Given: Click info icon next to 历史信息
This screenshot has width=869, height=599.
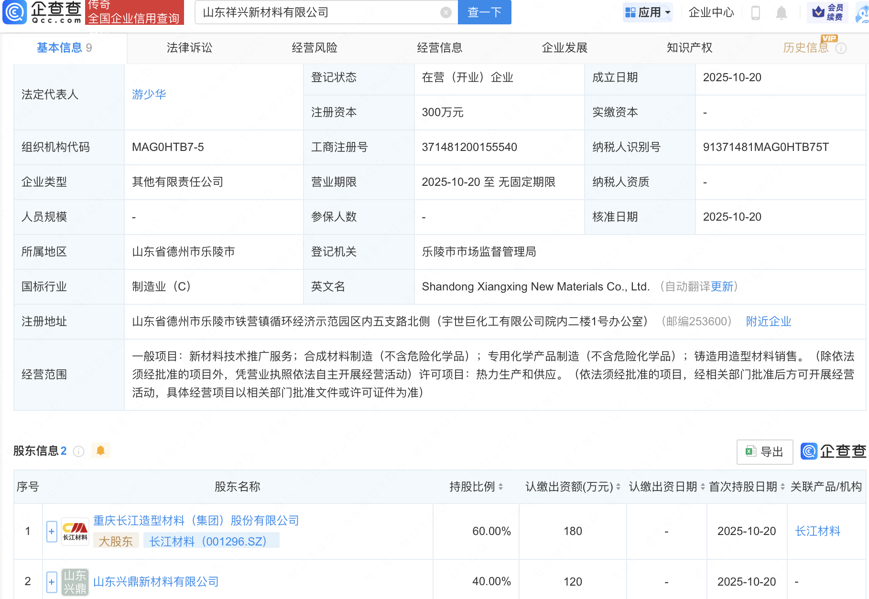Looking at the screenshot, I should [841, 48].
